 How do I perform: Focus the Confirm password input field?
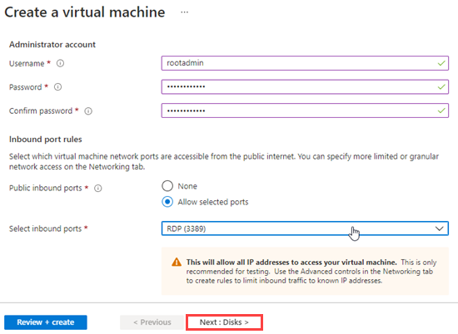coord(305,111)
